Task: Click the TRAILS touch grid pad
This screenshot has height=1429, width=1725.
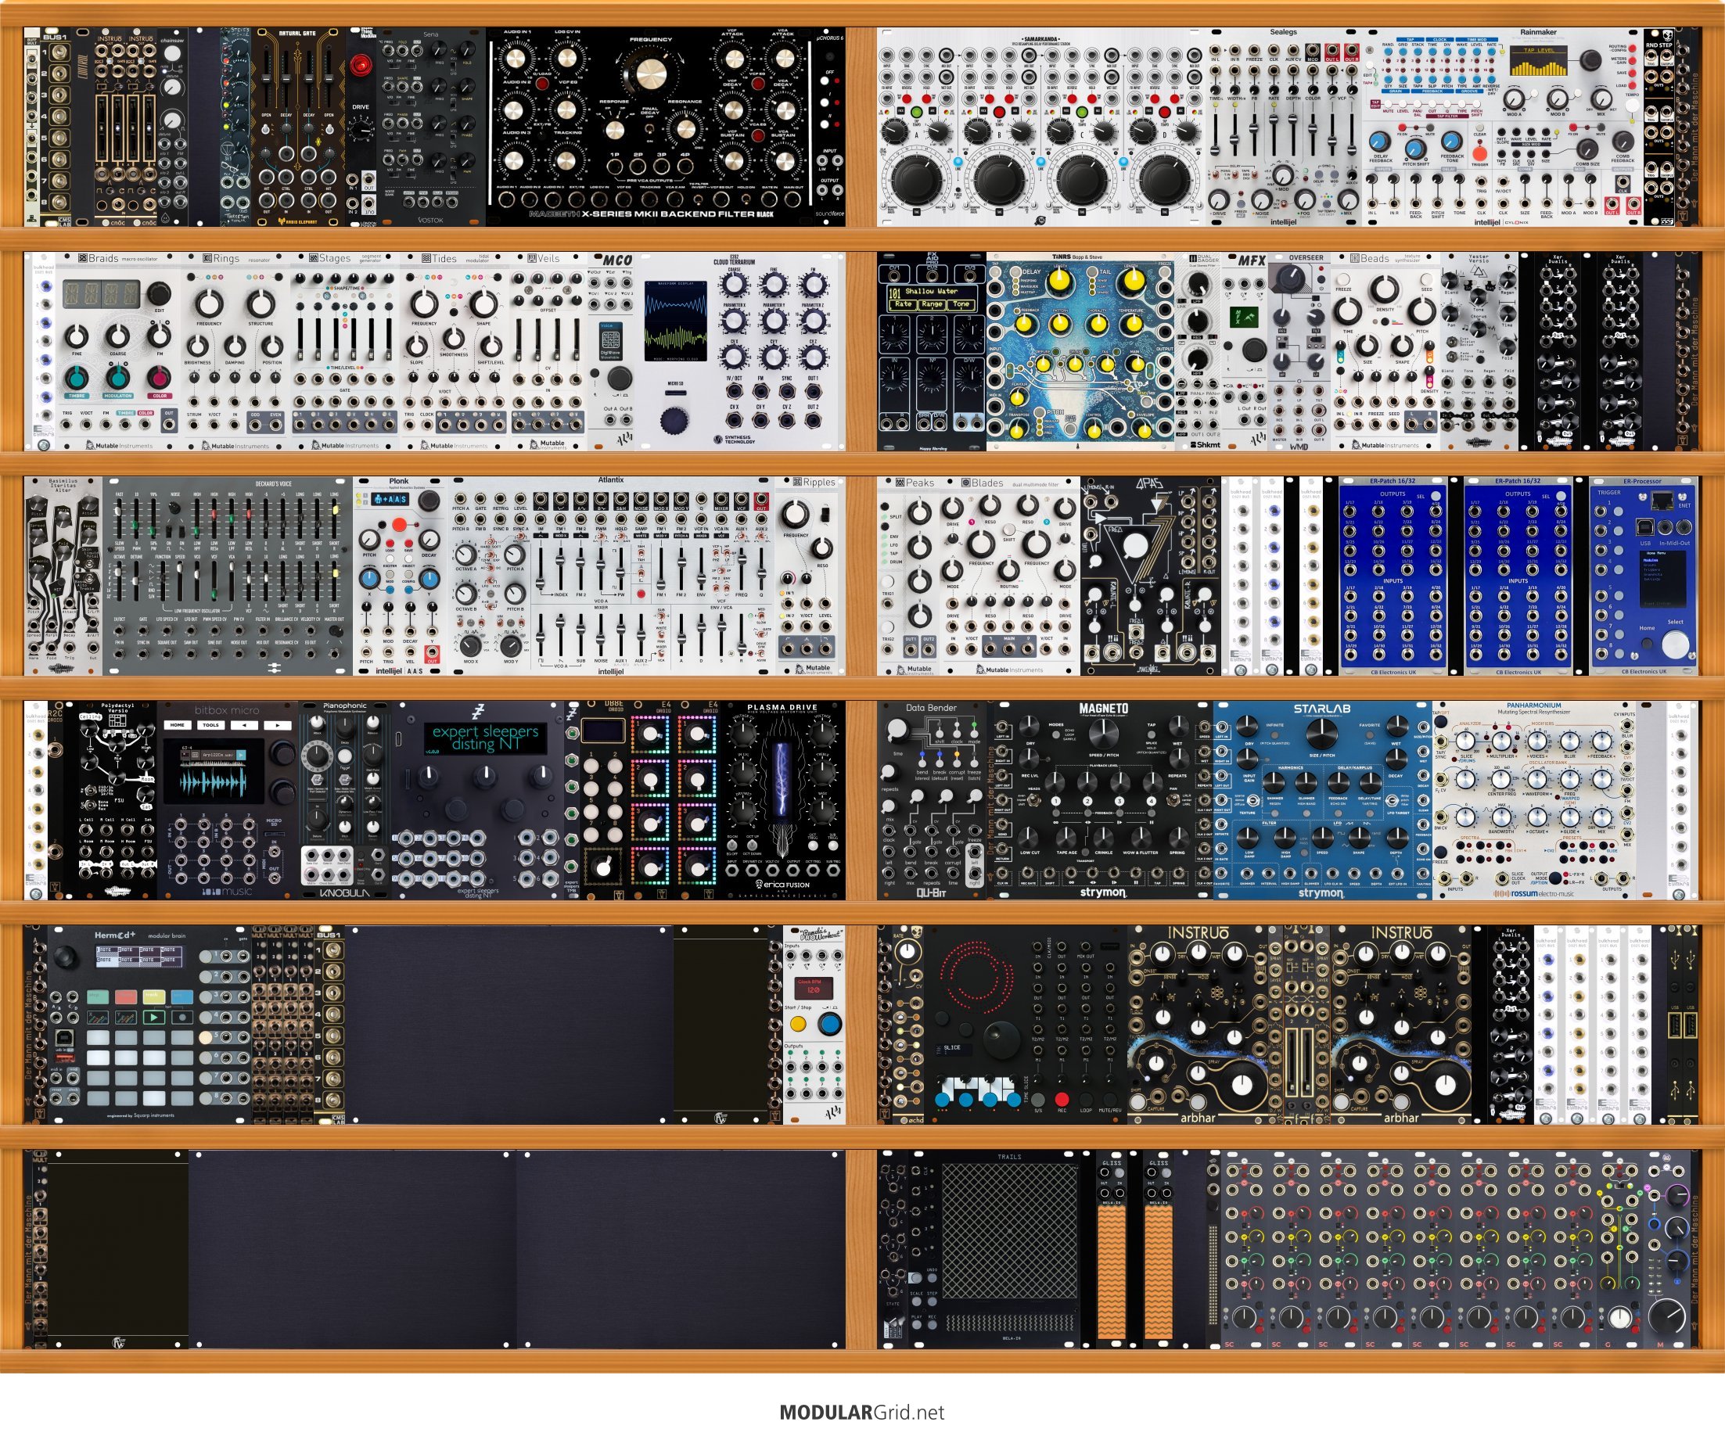Action: coord(1009,1232)
